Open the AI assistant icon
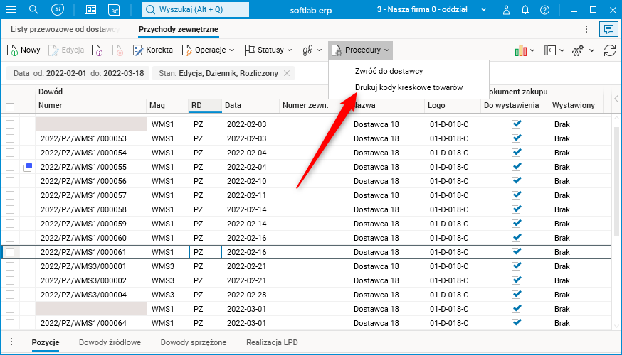This screenshot has height=355, width=622. click(58, 10)
